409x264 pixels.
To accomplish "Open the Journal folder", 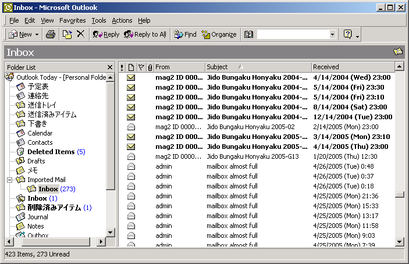I will pos(38,217).
